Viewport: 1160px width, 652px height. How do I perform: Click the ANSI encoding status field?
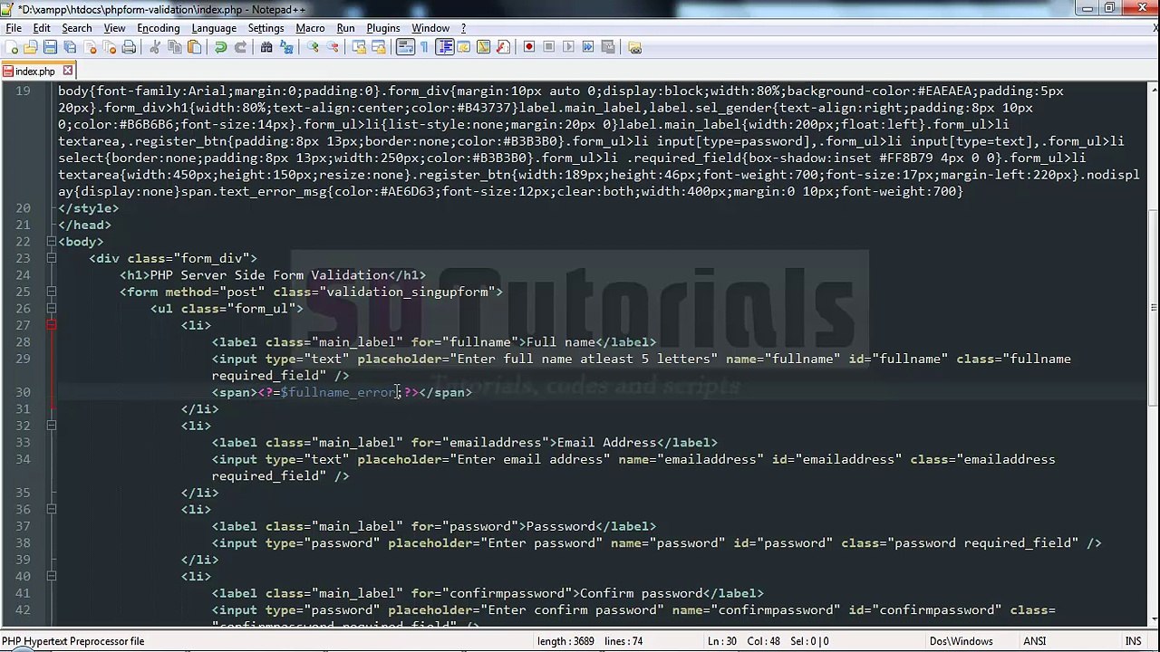(1035, 641)
